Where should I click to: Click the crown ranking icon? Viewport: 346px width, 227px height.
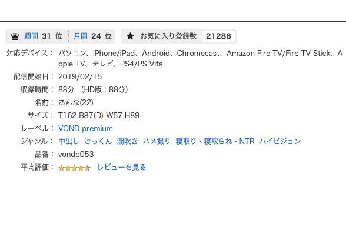(15, 36)
